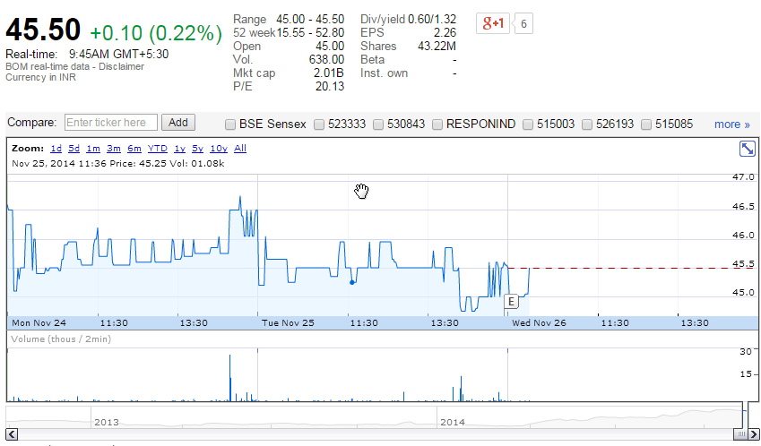The height and width of the screenshot is (446, 761).
Task: Click the +1 count bubble showing 6
Action: pyautogui.click(x=523, y=24)
